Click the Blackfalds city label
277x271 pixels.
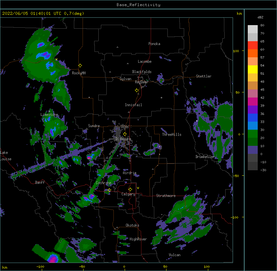tap(142, 72)
